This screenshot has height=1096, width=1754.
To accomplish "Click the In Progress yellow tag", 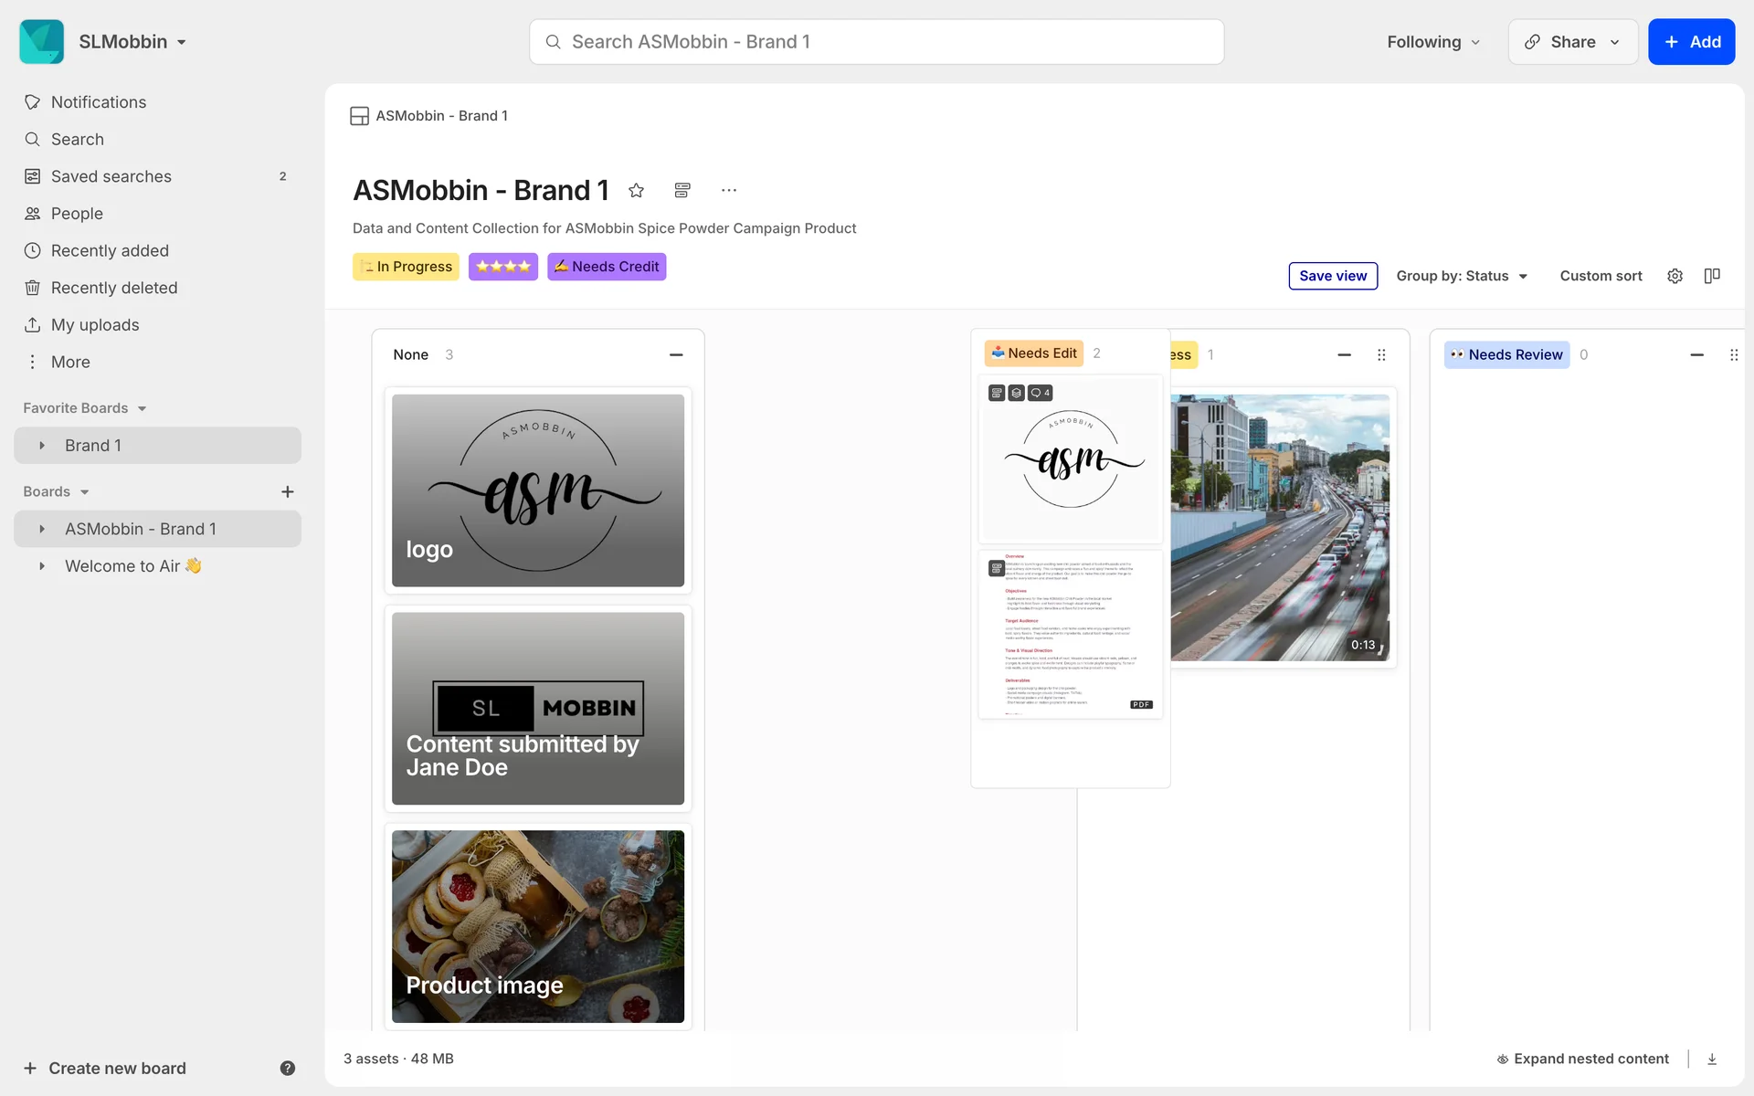I will click(x=406, y=267).
